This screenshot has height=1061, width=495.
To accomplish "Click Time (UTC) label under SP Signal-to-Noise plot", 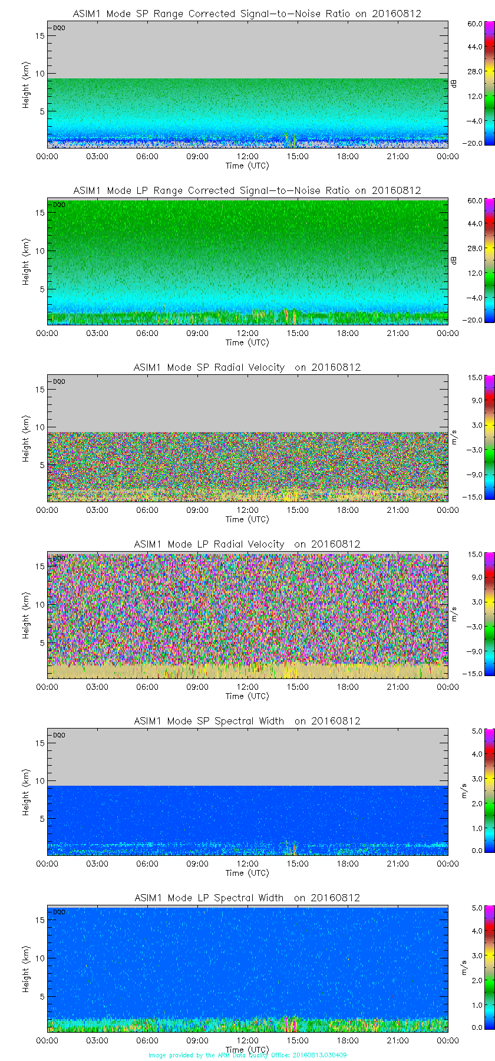I will click(x=247, y=166).
